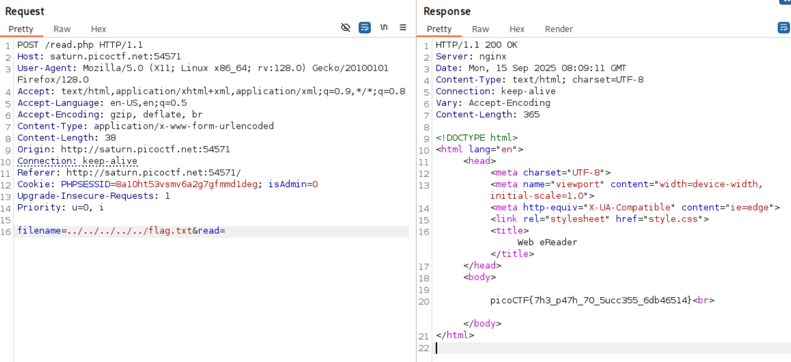Click Content-Type x-www-form-urlencoded header
This screenshot has height=362, width=791.
pos(145,126)
